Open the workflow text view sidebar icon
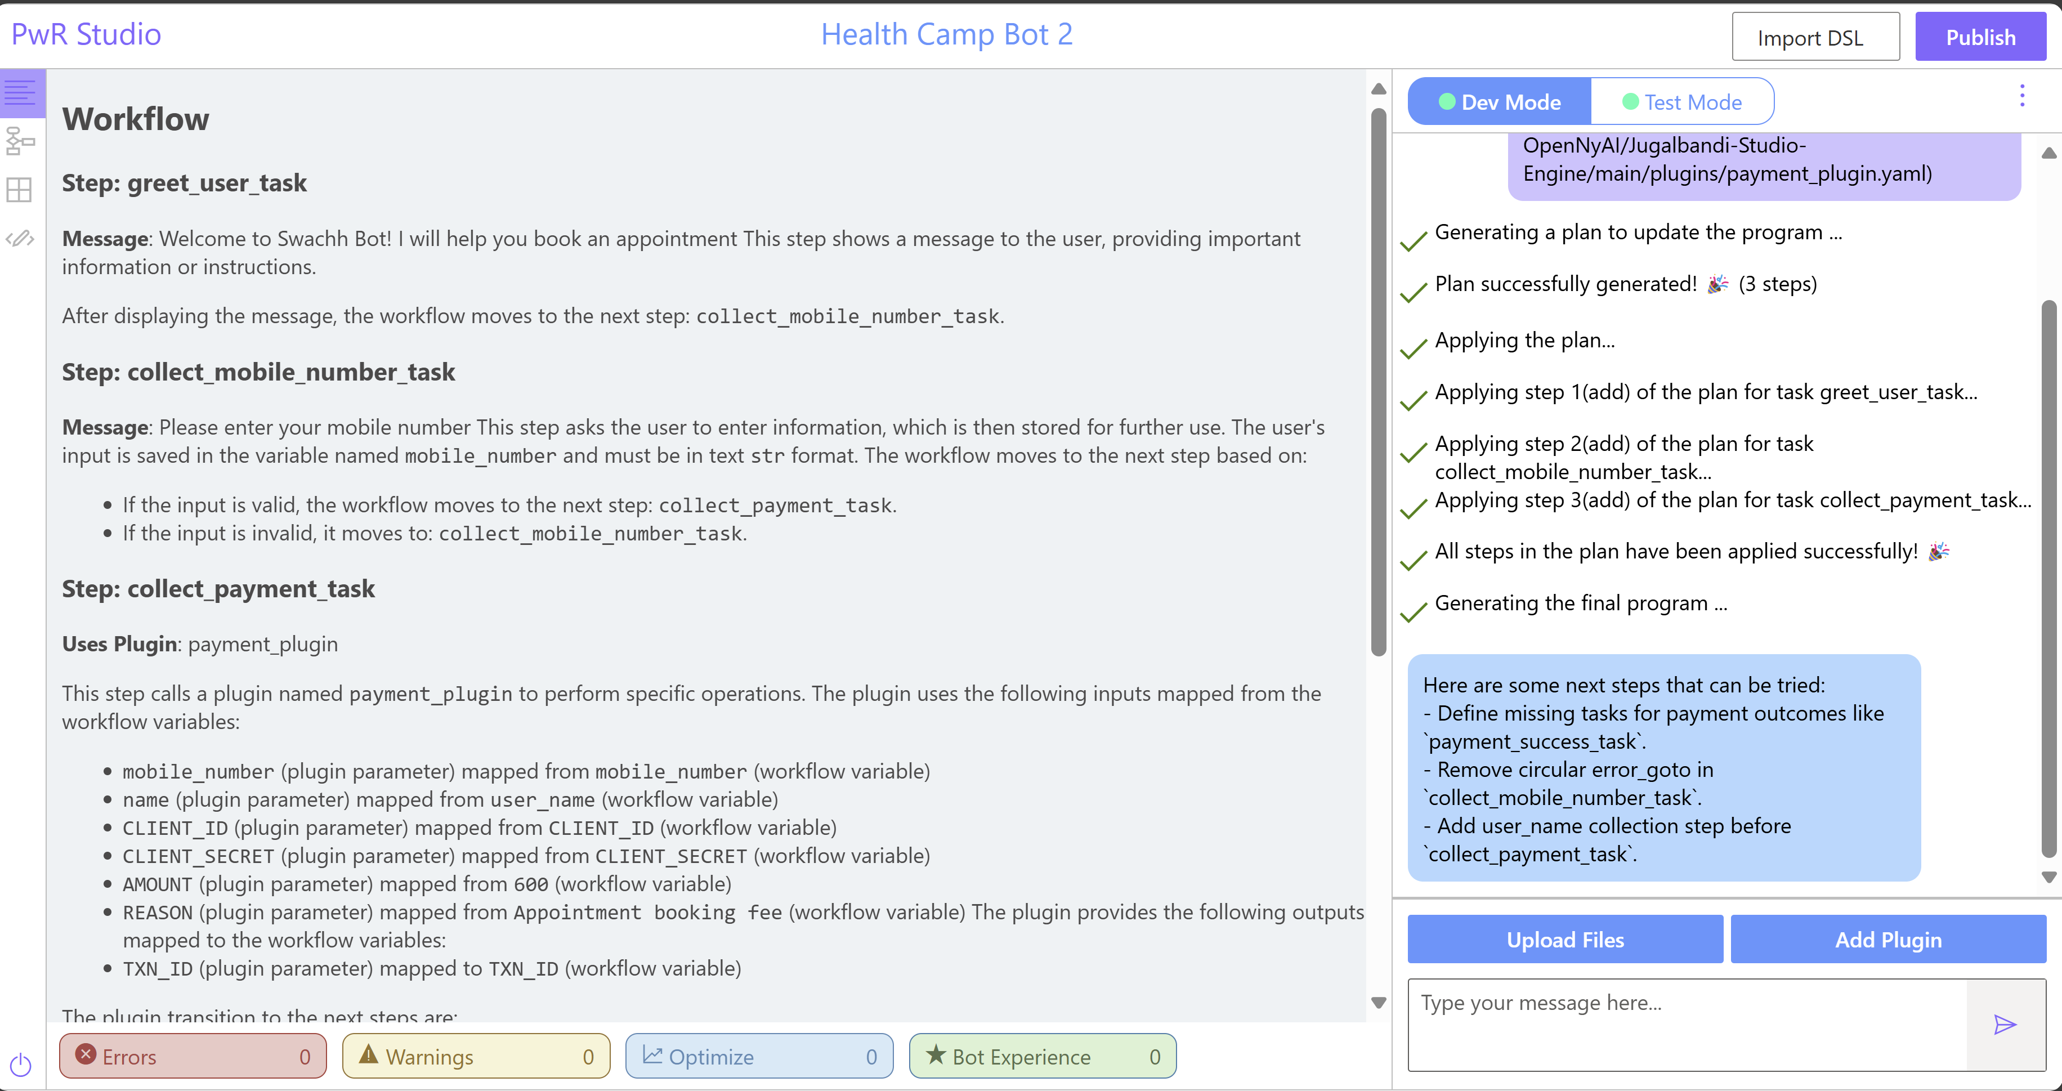This screenshot has width=2062, height=1091. click(21, 93)
